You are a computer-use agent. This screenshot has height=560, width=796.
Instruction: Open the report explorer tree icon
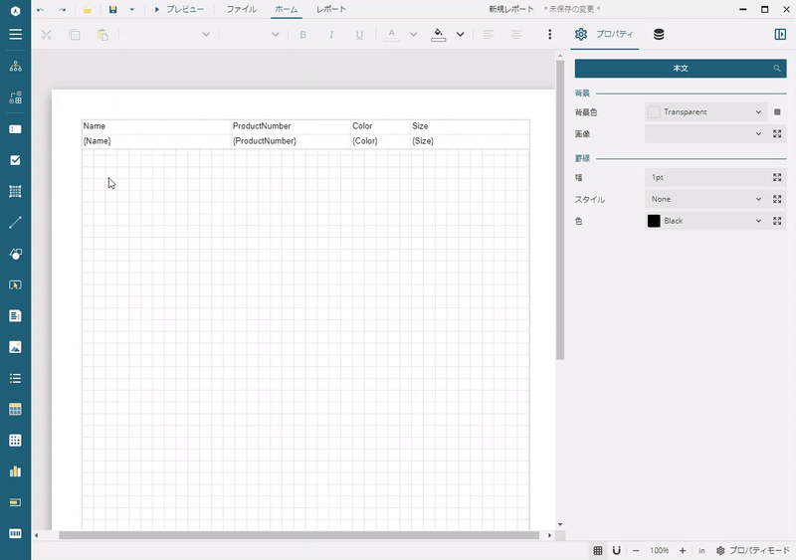pyautogui.click(x=15, y=66)
